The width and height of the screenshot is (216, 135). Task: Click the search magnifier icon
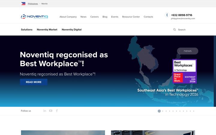click(x=175, y=29)
